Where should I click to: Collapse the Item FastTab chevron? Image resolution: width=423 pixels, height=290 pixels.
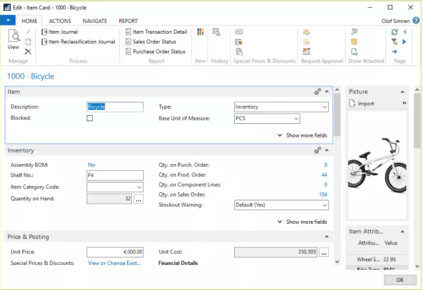pyautogui.click(x=326, y=92)
